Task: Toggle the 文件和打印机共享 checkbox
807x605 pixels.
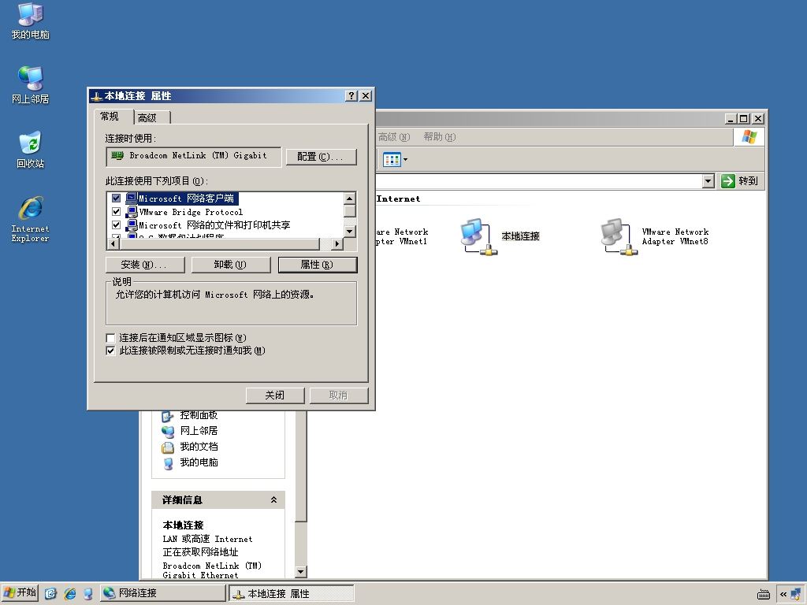Action: click(117, 225)
